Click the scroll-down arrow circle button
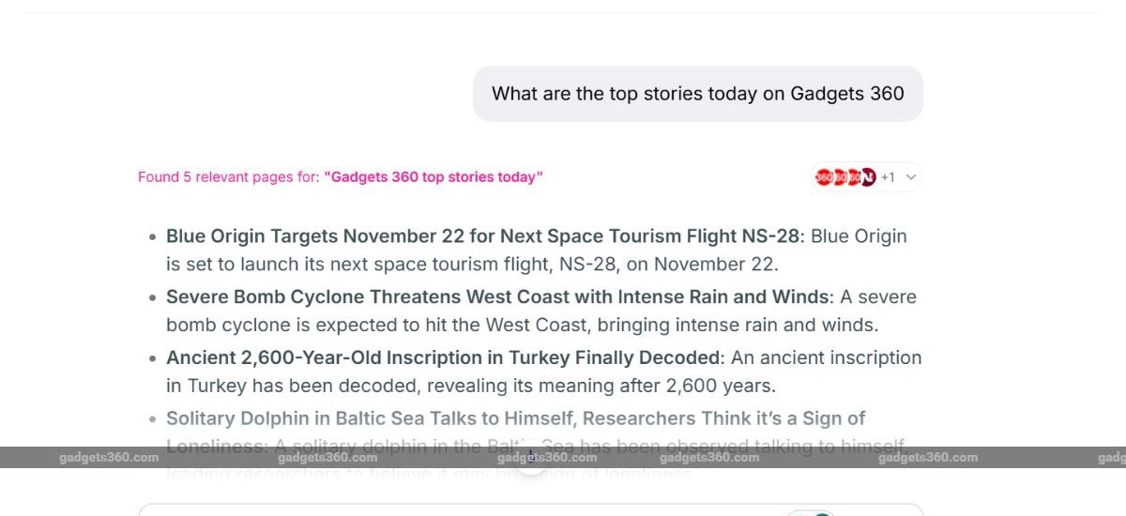The height and width of the screenshot is (516, 1126). point(532,457)
